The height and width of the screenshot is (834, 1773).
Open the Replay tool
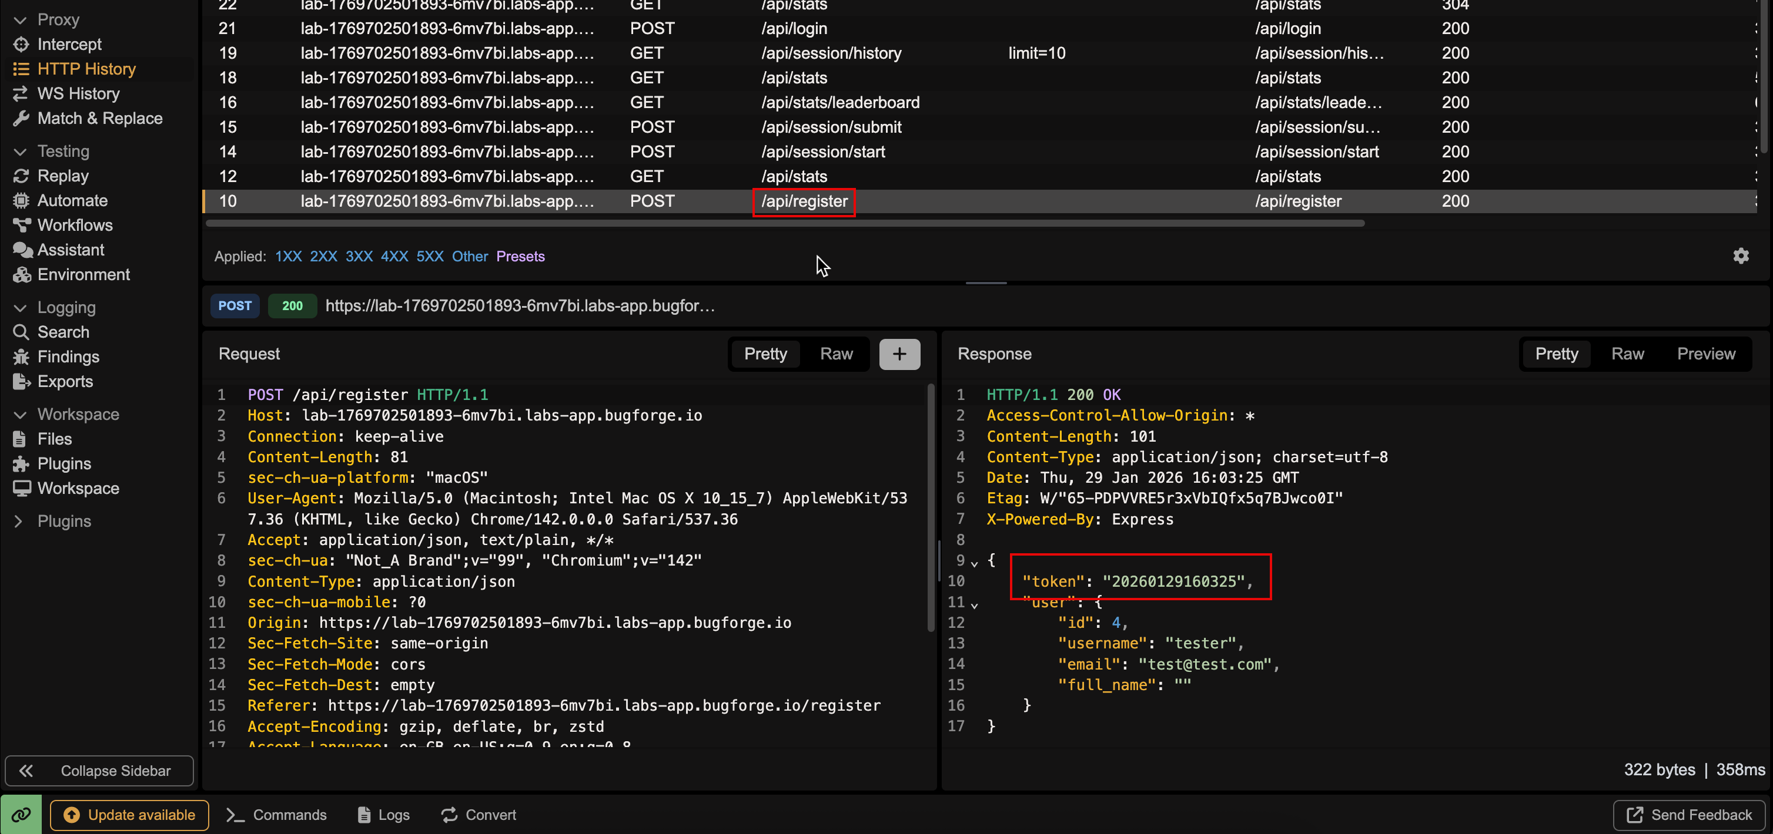point(63,176)
